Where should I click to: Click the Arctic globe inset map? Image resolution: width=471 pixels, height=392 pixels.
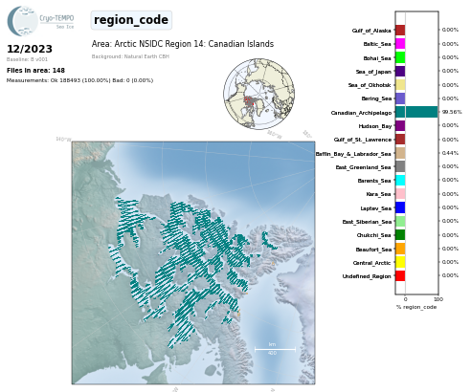258,94
